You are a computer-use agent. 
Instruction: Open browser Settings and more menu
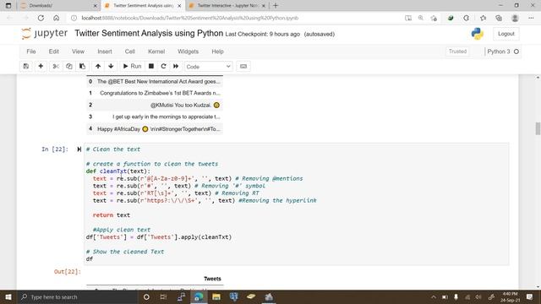(531, 18)
